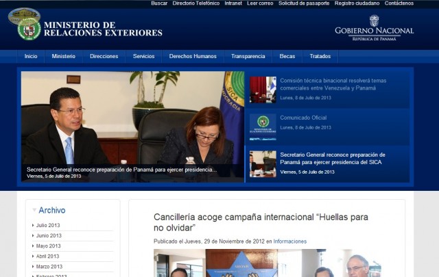Click the Informaciones category link

click(x=289, y=241)
